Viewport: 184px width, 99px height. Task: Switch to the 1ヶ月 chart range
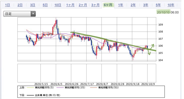[70, 5]
